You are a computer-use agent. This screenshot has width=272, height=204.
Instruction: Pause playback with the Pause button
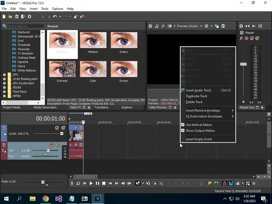97,183
